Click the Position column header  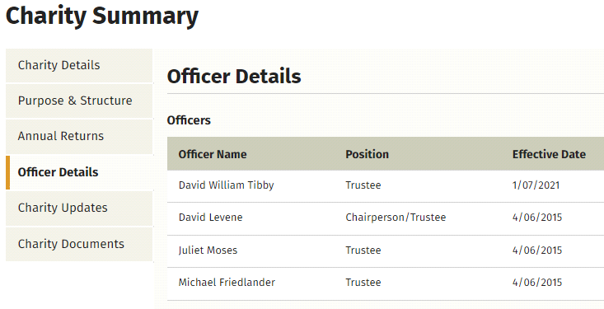tap(368, 154)
